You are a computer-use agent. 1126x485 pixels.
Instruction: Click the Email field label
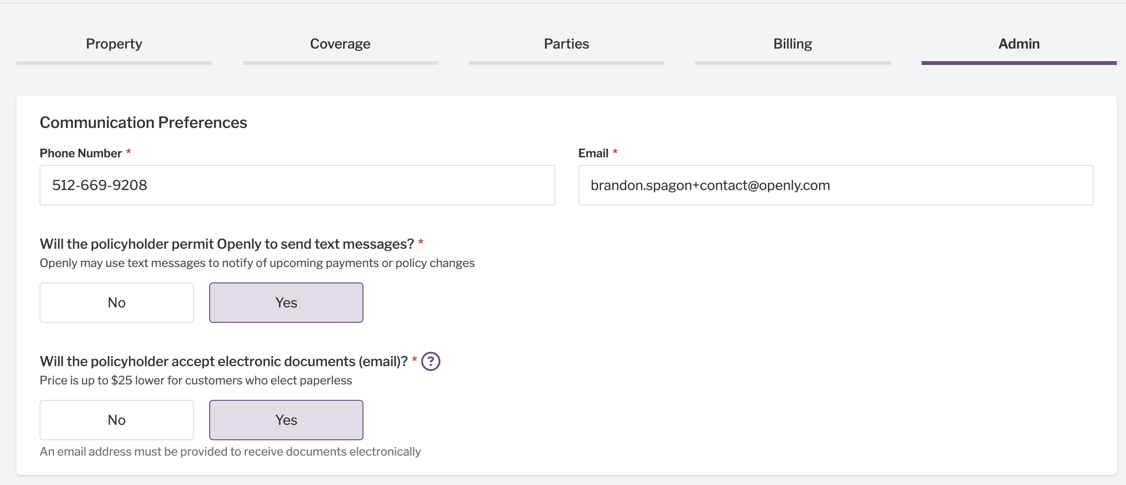pos(593,153)
